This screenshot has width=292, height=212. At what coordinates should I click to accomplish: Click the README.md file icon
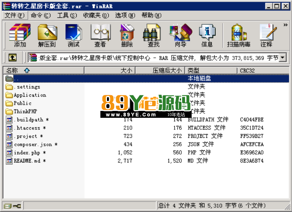[9, 161]
